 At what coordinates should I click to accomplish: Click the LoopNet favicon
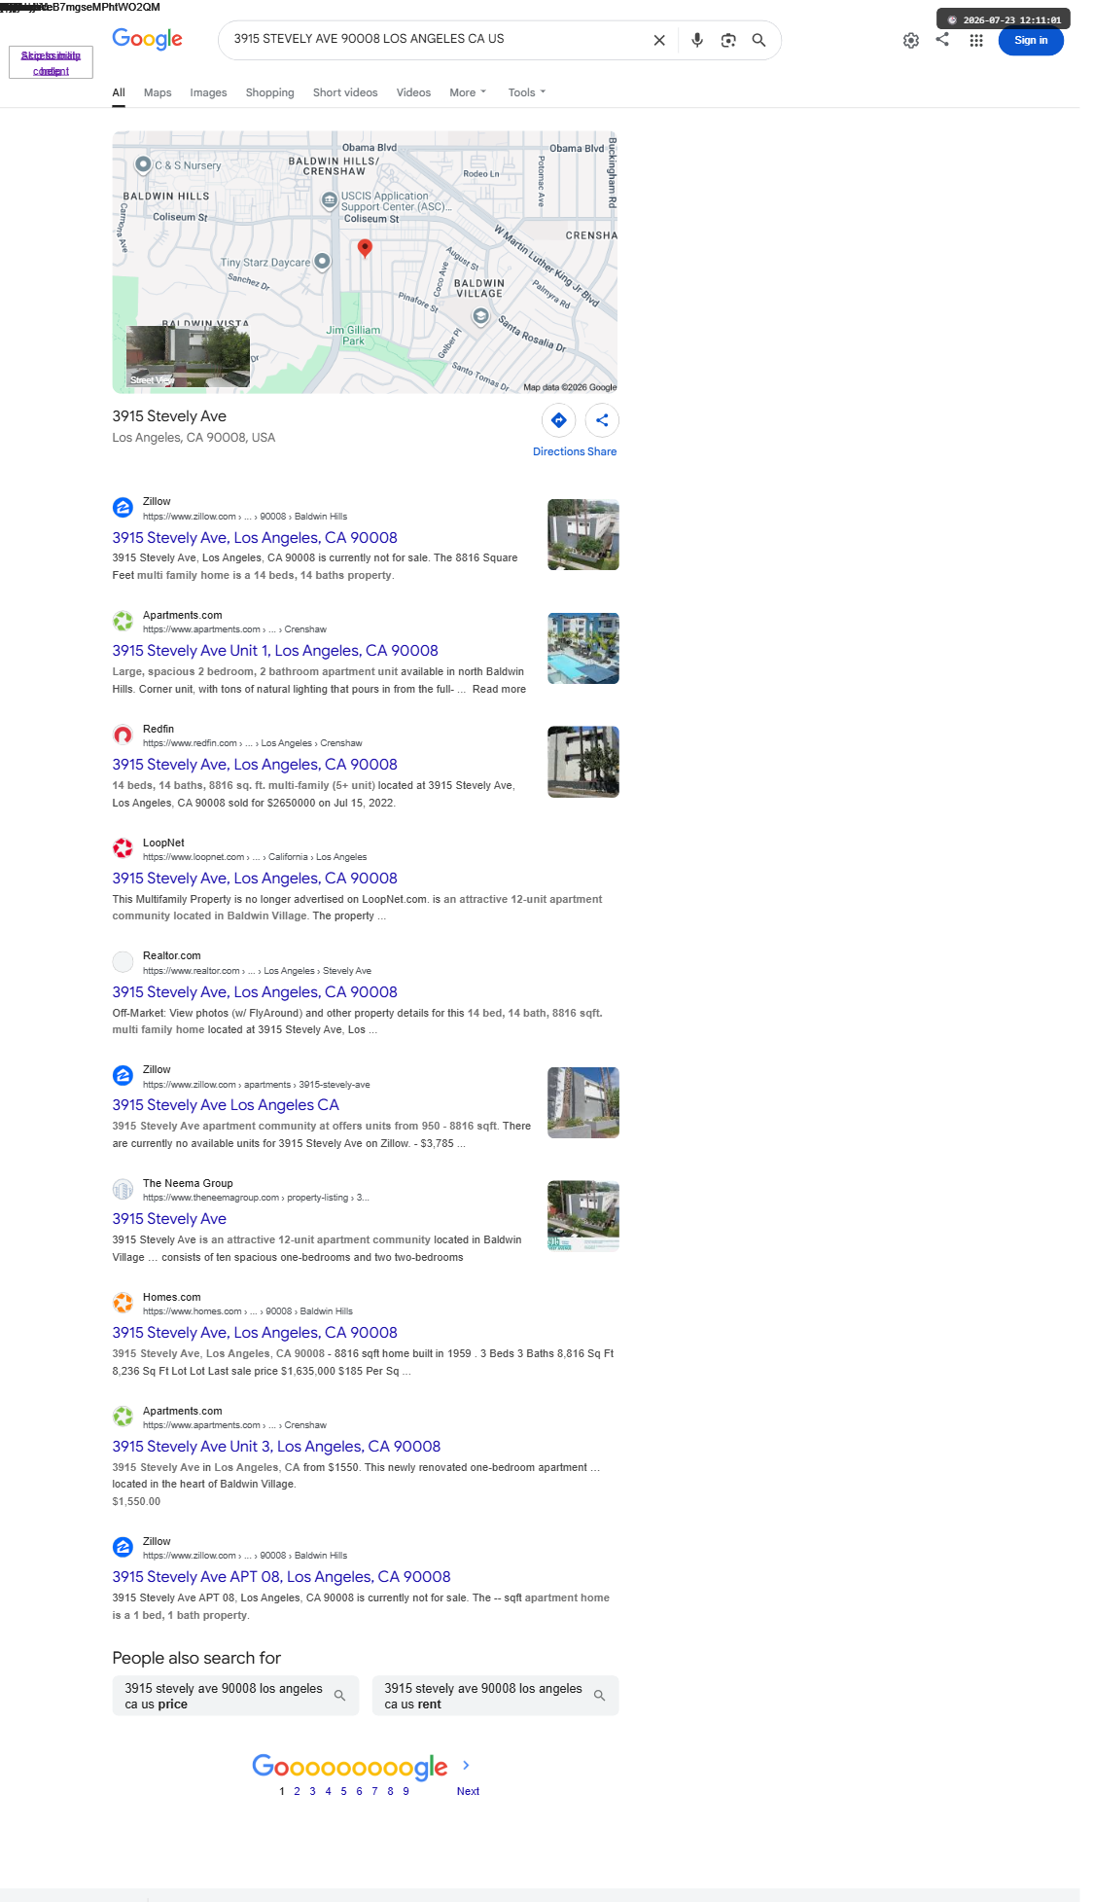tap(123, 848)
